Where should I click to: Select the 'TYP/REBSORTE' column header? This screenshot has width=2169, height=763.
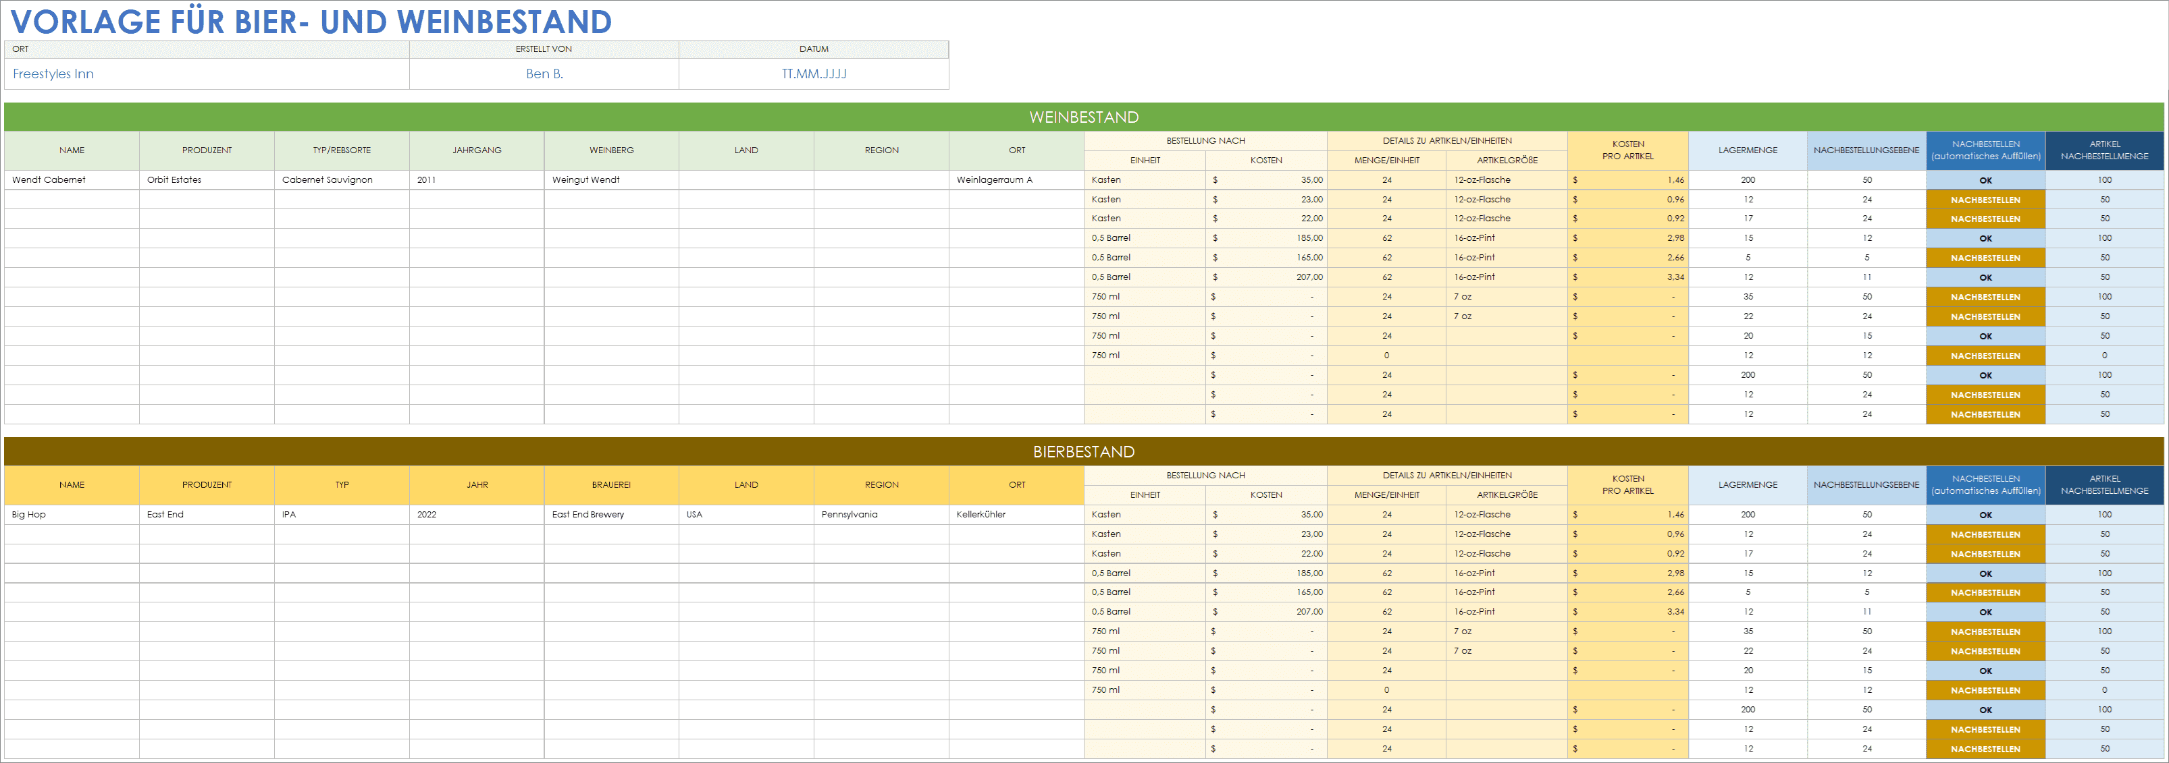coord(342,150)
